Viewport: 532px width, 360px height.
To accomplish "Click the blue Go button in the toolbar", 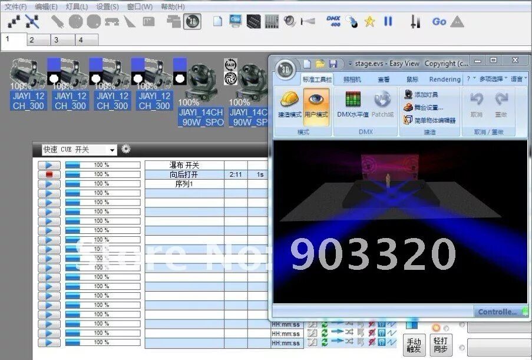I will click(x=439, y=22).
